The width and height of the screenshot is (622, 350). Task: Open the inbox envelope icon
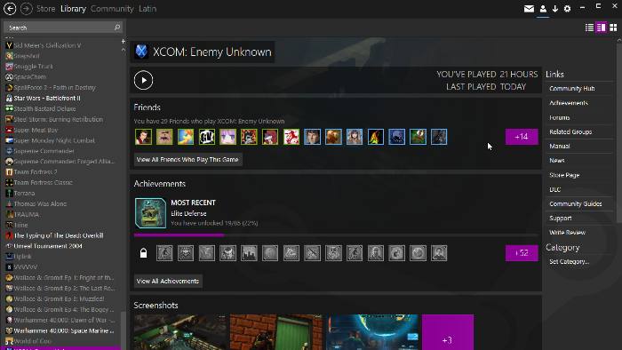click(x=529, y=9)
